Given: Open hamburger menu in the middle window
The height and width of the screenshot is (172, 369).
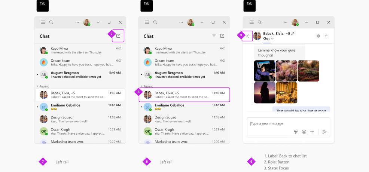Looking at the screenshot, I should (x=147, y=22).
